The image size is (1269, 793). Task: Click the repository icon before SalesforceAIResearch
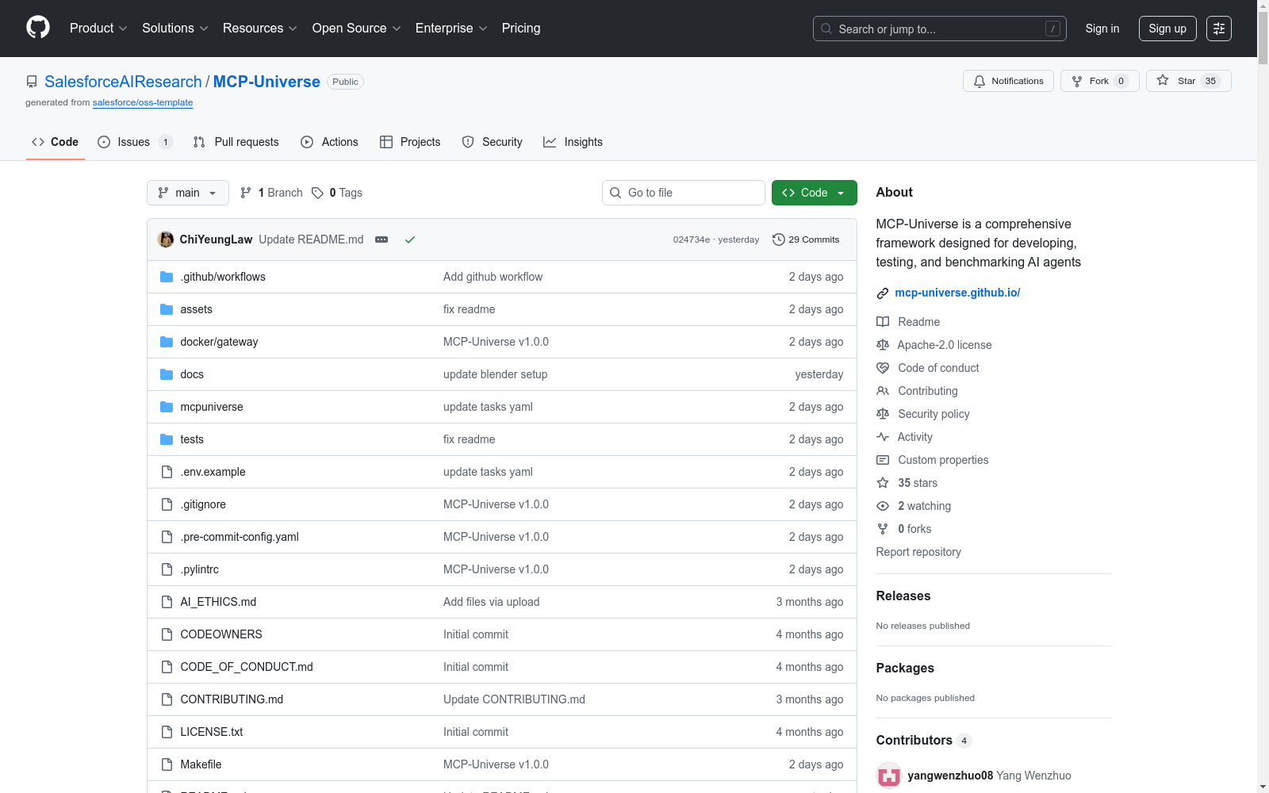pyautogui.click(x=32, y=82)
